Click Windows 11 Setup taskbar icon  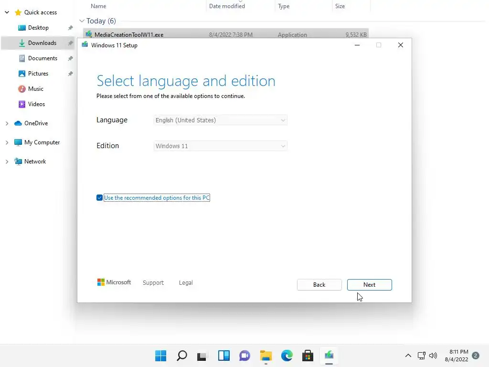pos(329,356)
